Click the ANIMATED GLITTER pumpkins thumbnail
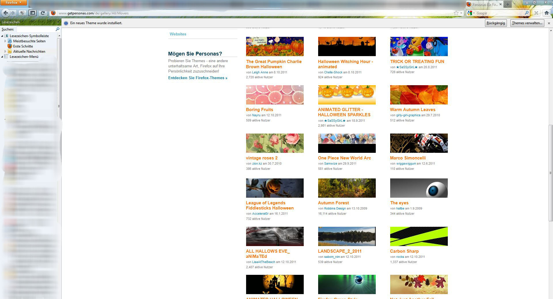The height and width of the screenshot is (299, 553). pyautogui.click(x=347, y=95)
